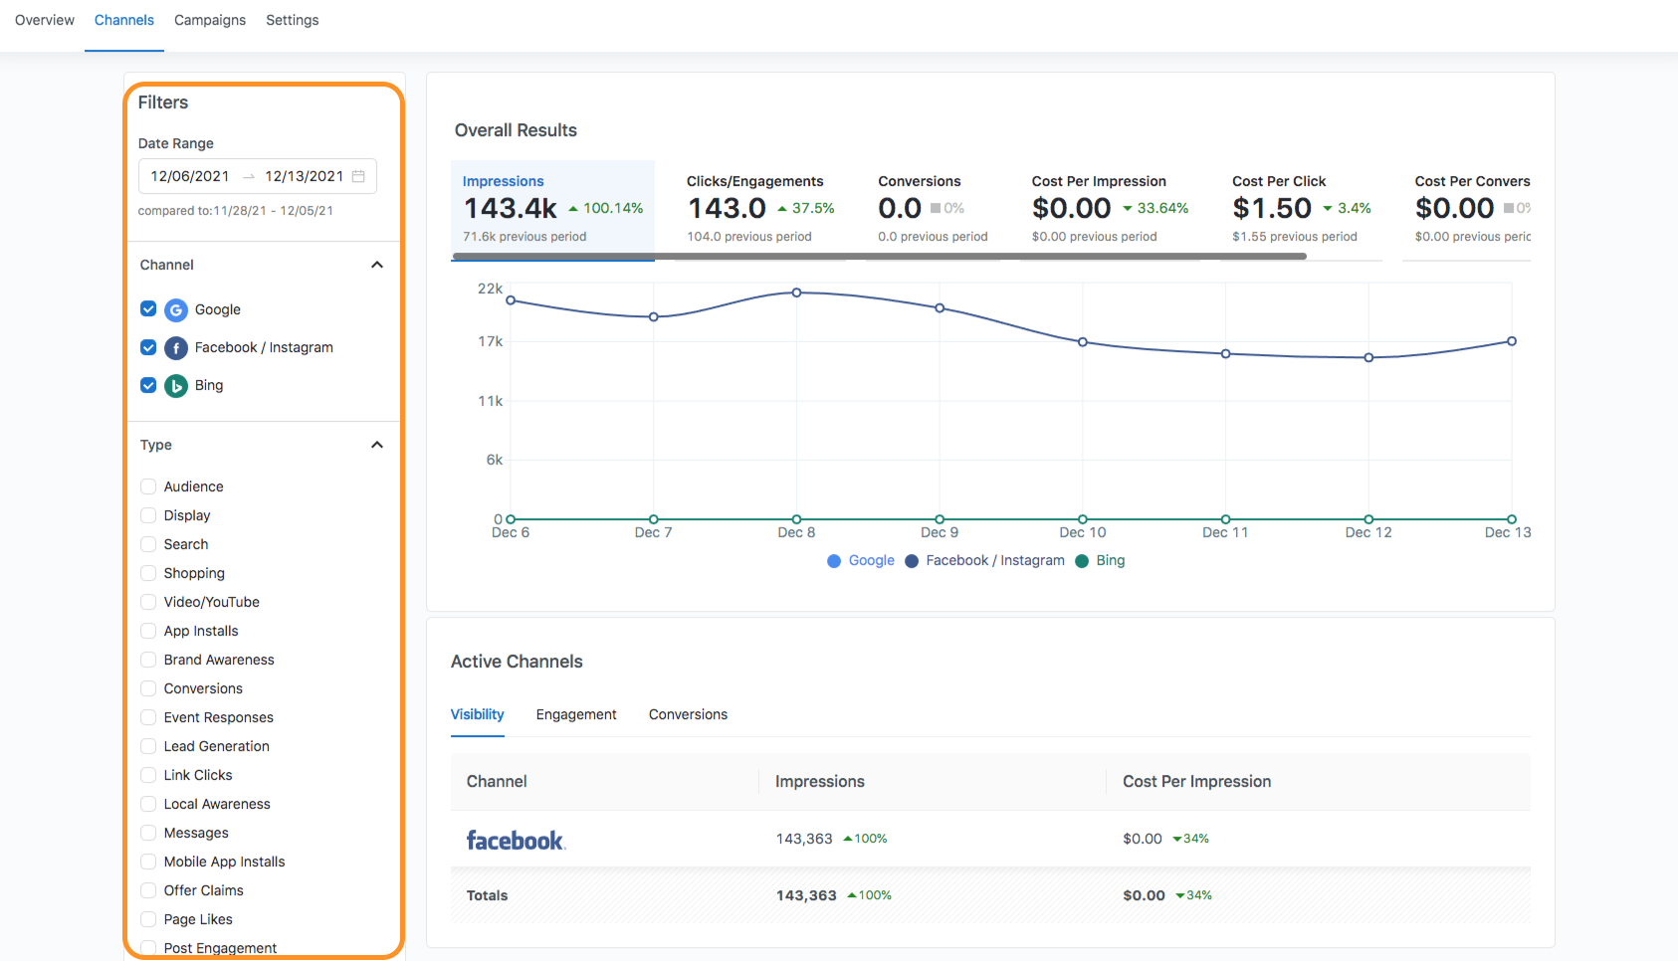
Task: Collapse the Type filter section
Action: 377,445
